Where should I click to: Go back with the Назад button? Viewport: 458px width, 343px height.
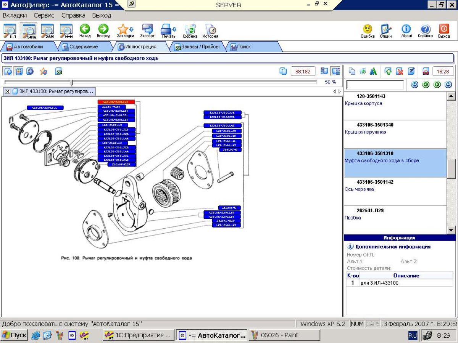pos(85,31)
